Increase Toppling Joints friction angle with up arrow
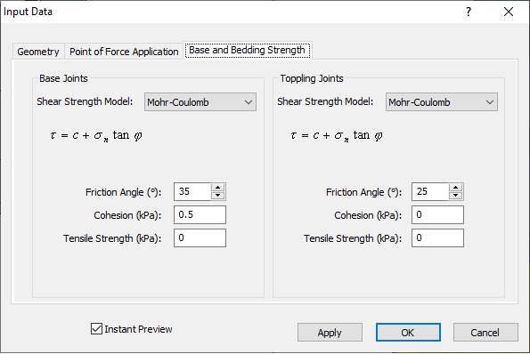Image resolution: width=530 pixels, height=354 pixels. tap(456, 188)
